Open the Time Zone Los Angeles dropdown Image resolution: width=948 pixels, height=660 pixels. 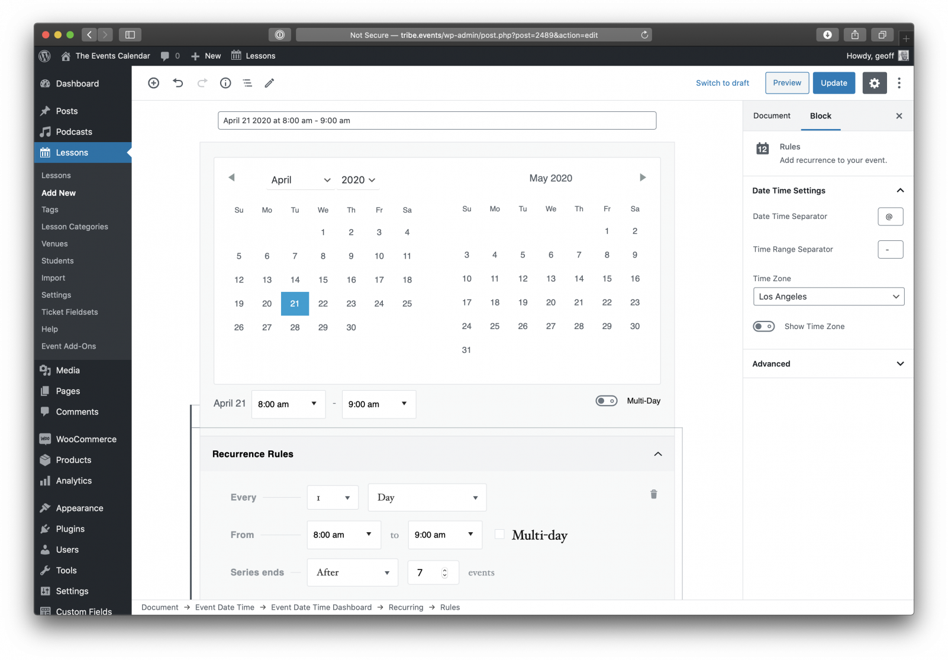[x=828, y=297]
